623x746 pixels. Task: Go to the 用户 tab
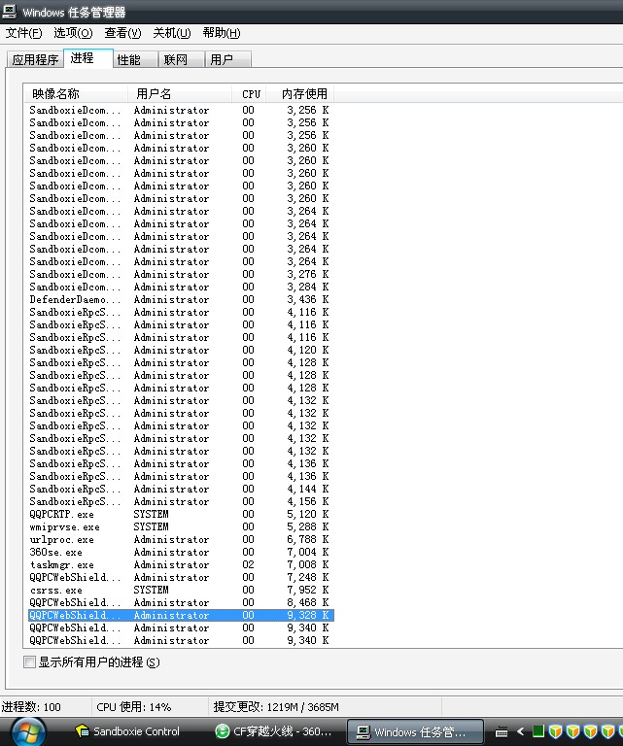pos(228,60)
